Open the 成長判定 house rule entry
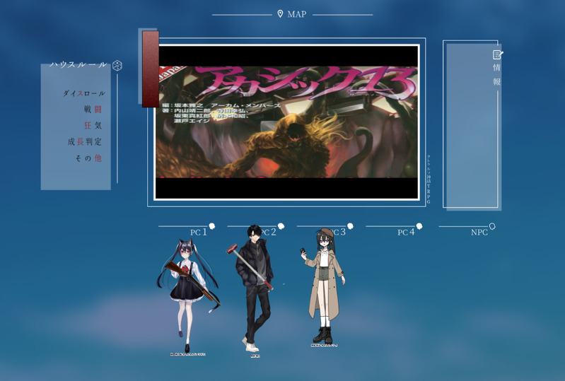 (85, 141)
